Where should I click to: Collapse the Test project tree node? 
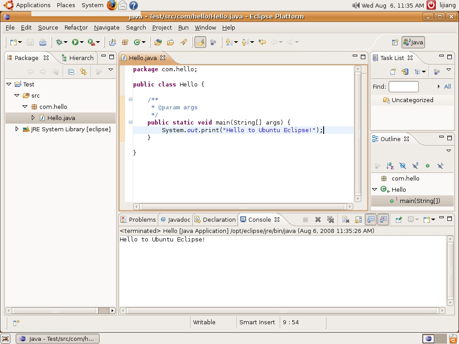coord(9,84)
